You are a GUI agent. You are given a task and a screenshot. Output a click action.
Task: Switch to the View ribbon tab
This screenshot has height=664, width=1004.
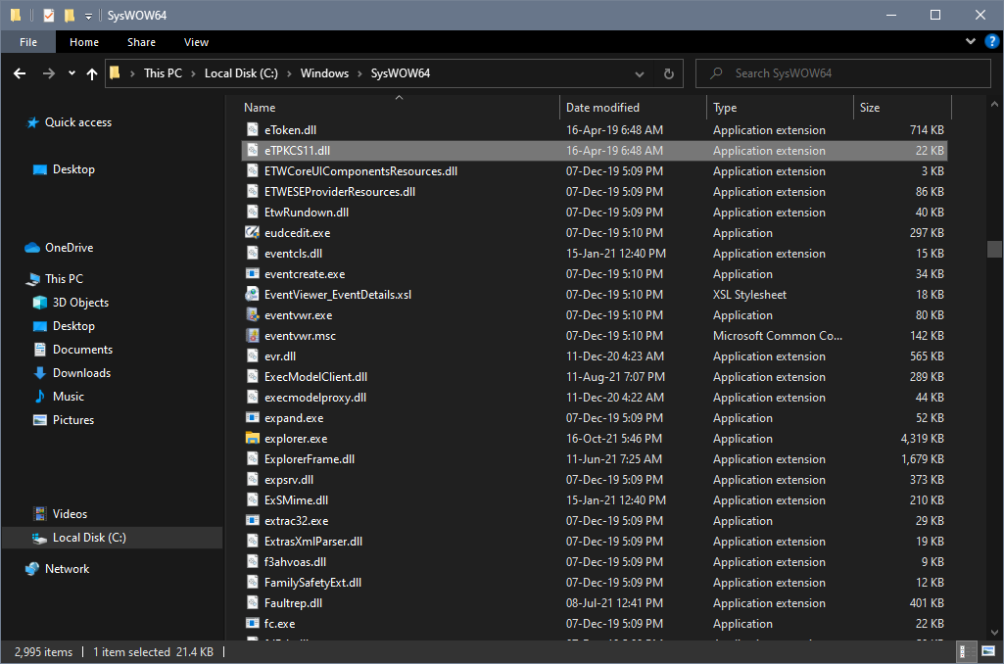pyautogui.click(x=196, y=42)
